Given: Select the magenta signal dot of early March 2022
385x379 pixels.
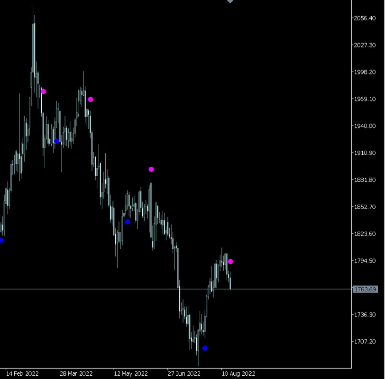Looking at the screenshot, I should 43,91.
